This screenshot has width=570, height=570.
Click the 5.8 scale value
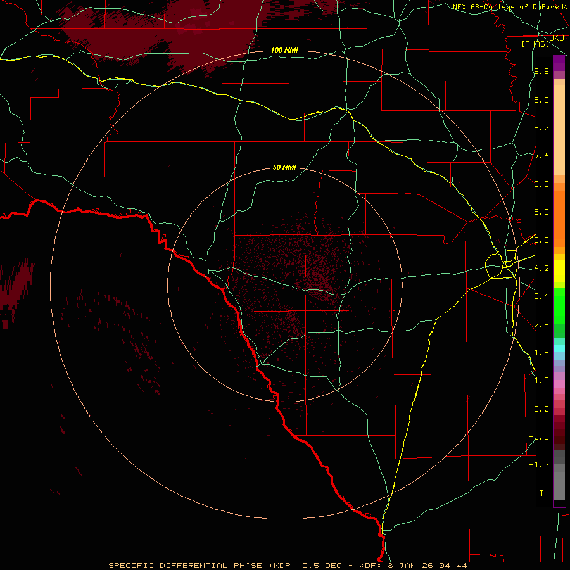pos(541,212)
